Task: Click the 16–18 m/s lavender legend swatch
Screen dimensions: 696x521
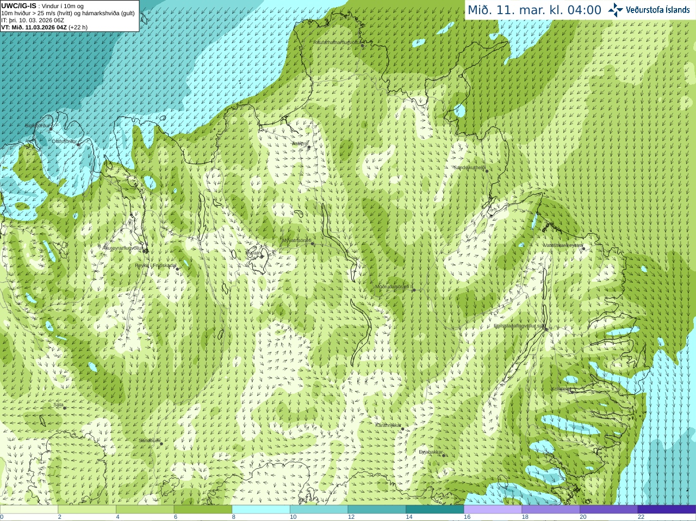Action: (x=493, y=510)
